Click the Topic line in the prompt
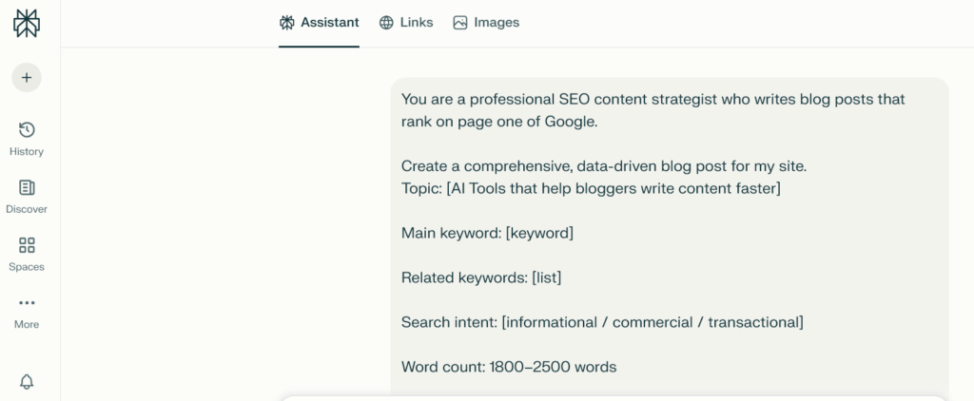 tap(591, 188)
